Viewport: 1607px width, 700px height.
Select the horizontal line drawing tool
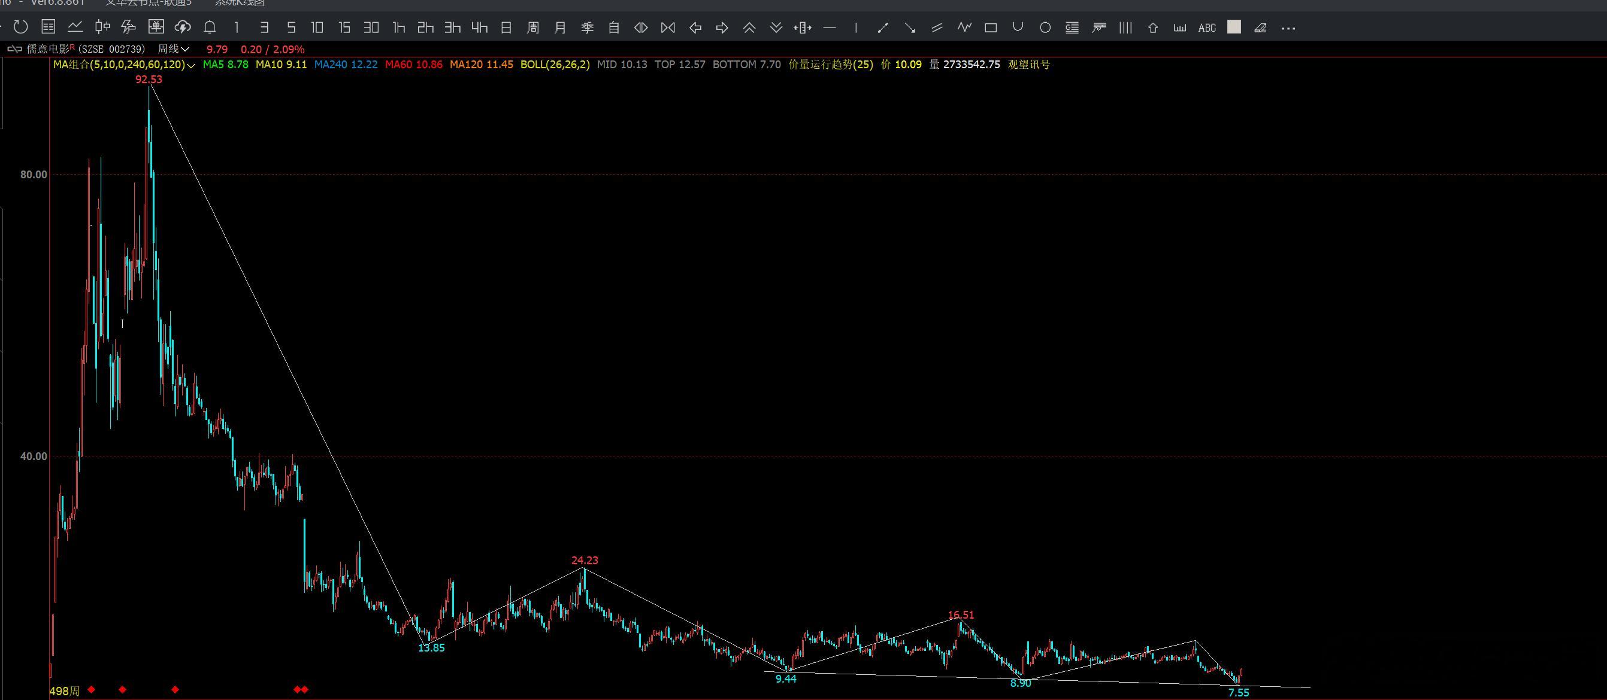[x=829, y=28]
